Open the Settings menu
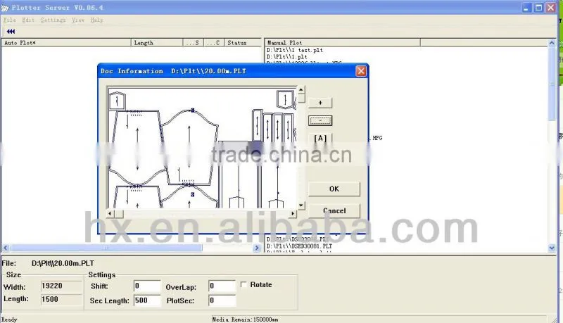The image size is (563, 323). (53, 20)
